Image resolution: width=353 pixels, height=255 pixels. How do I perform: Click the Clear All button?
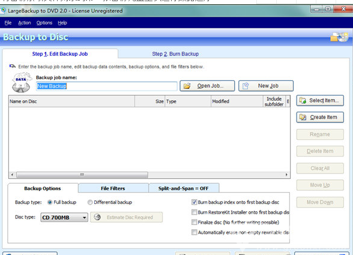tap(320, 168)
